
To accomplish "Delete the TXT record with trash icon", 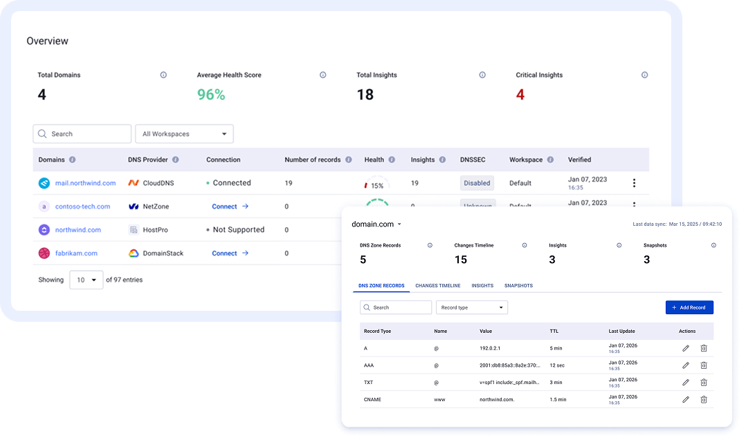I will coord(704,383).
